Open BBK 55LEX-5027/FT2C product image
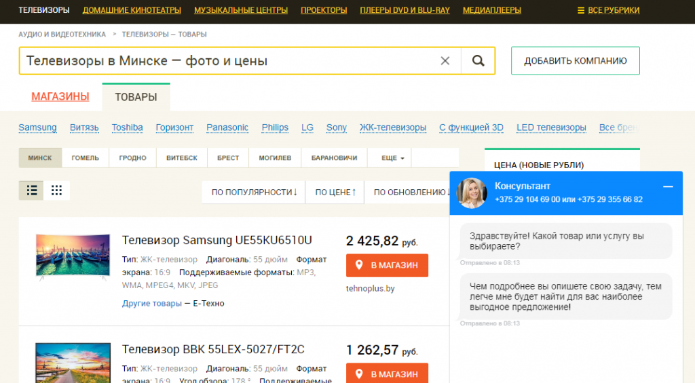 [73, 363]
